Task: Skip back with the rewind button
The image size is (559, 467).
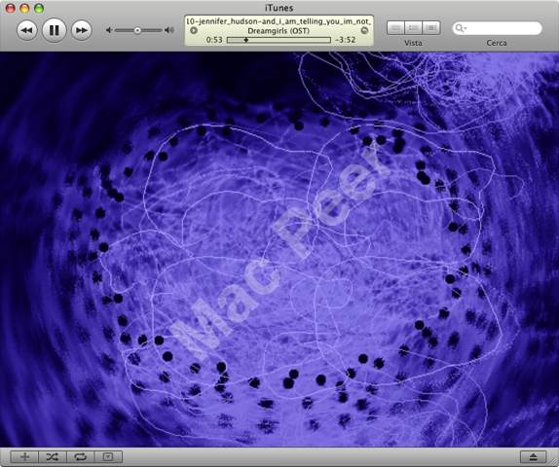Action: (x=27, y=30)
